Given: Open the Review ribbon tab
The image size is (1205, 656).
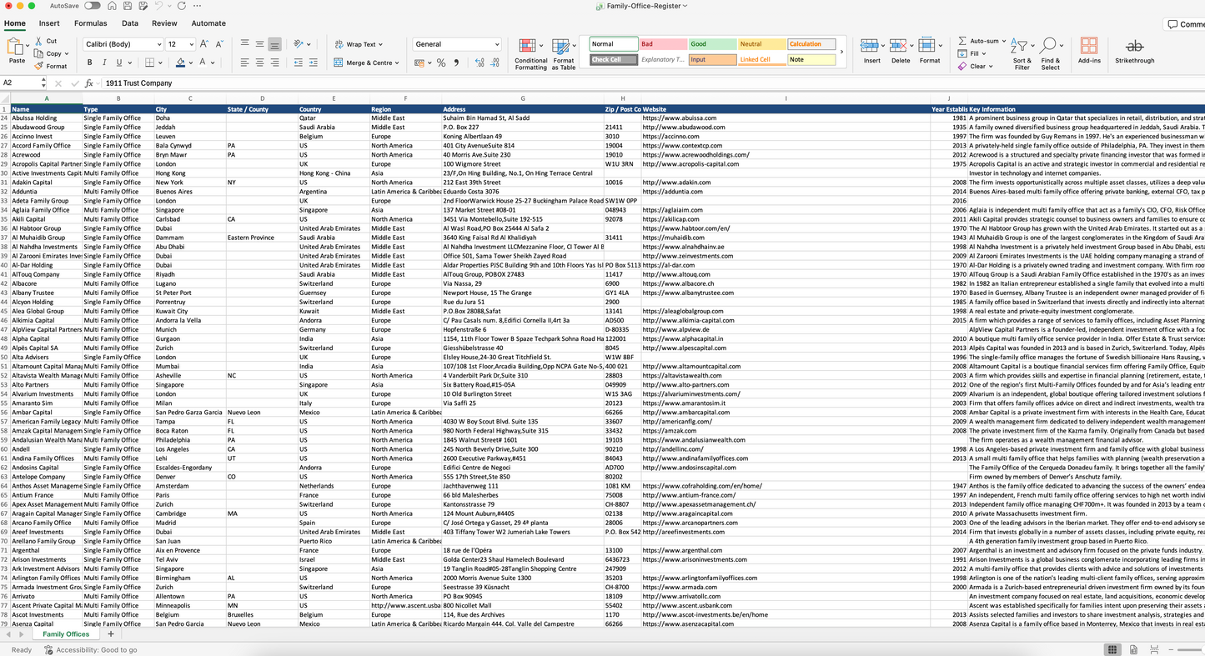Looking at the screenshot, I should click(x=164, y=23).
